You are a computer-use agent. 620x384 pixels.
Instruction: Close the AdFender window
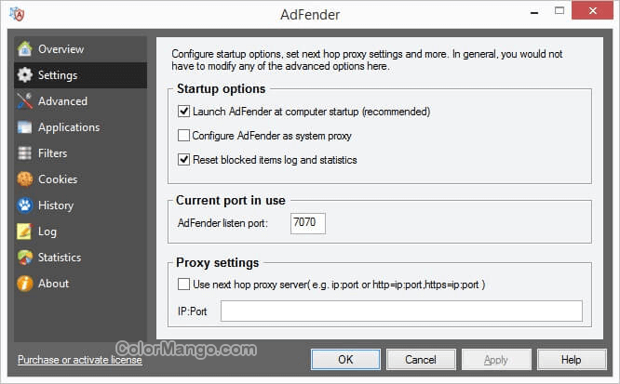click(x=592, y=10)
